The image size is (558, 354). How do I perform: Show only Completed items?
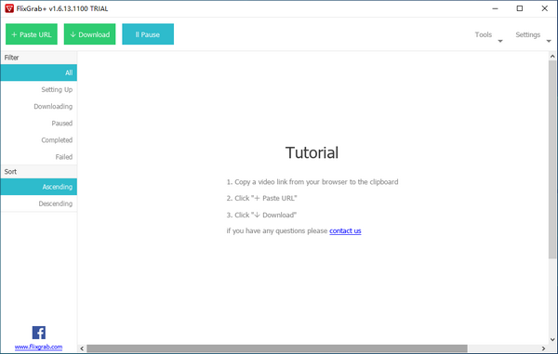pos(39,140)
